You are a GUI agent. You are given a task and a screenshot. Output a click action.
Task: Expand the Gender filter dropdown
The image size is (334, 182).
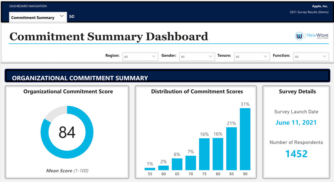click(197, 56)
